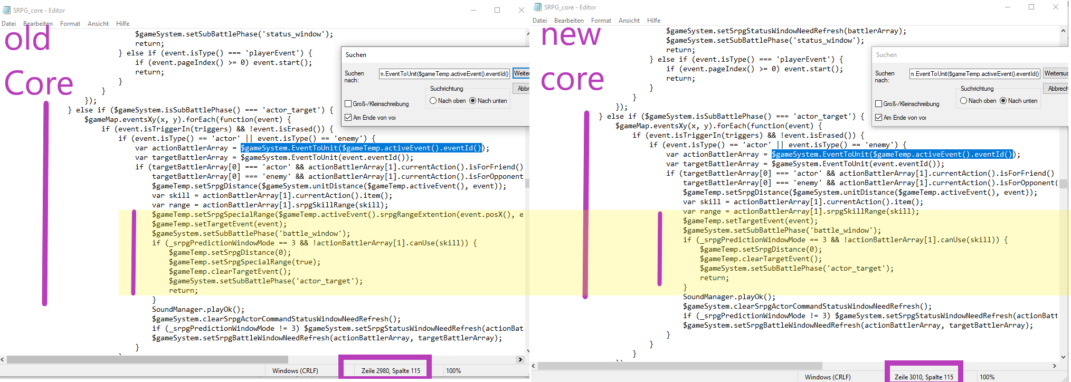
Task: Click 'Zeile 2980, Spalte 115' status in left editor
Action: pos(391,371)
